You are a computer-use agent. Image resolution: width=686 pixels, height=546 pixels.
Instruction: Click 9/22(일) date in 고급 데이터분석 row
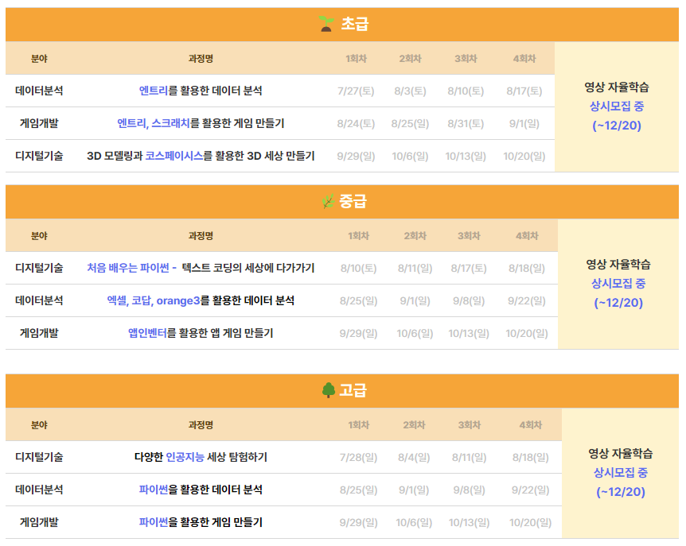530,490
